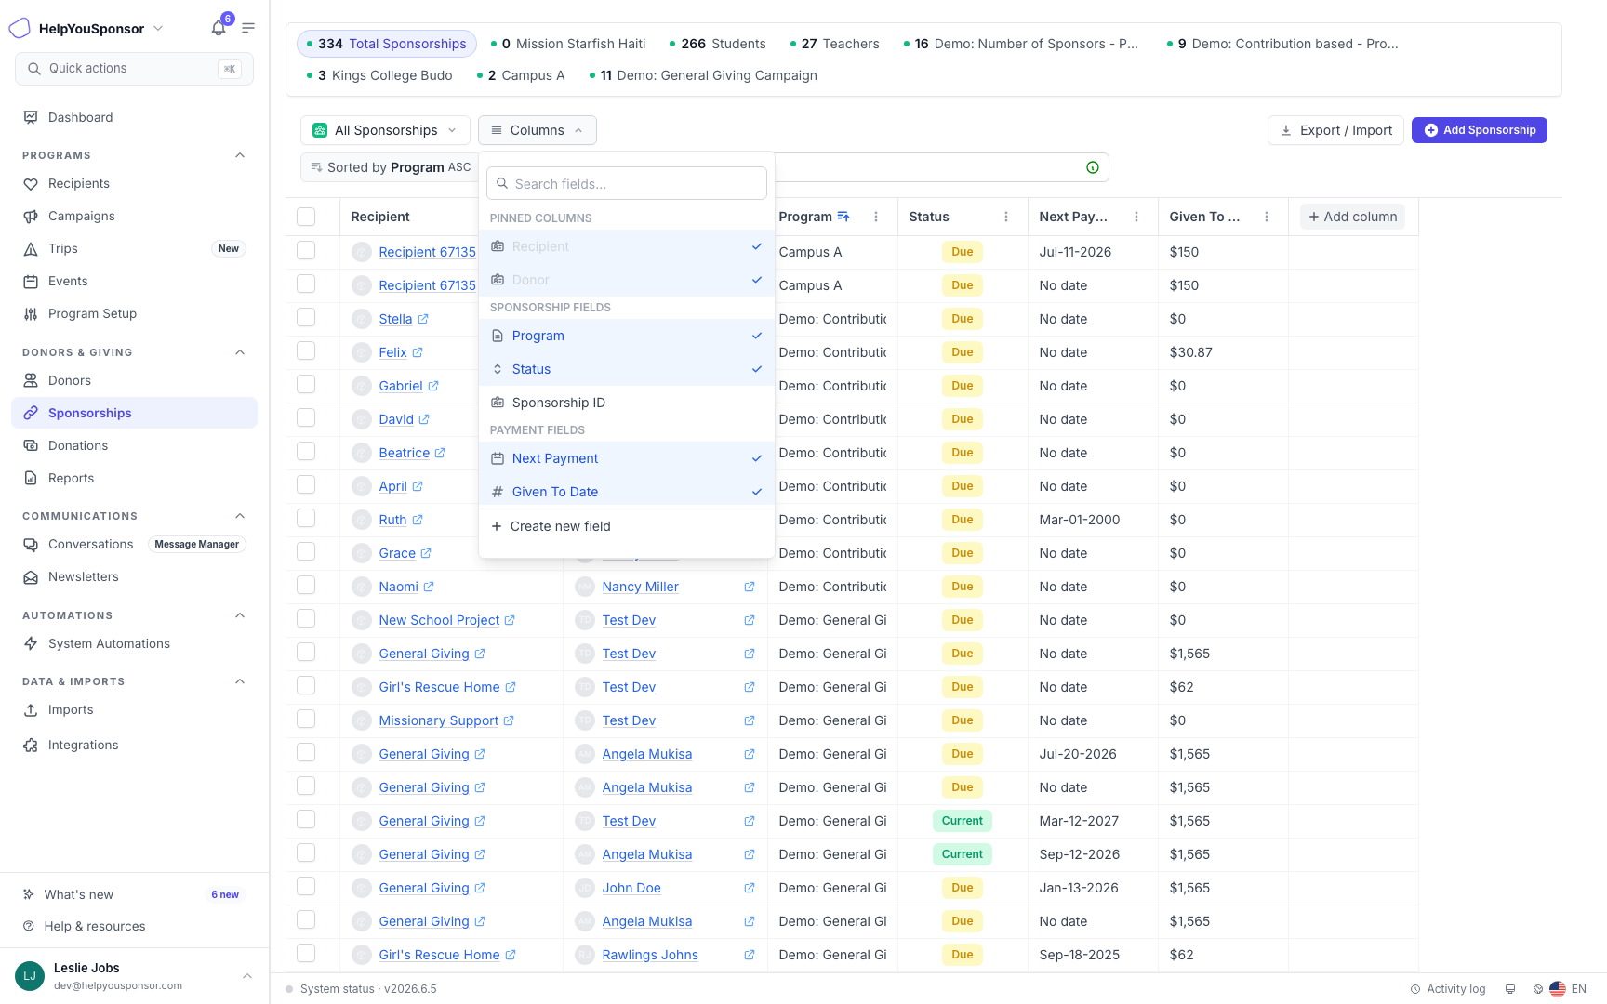Focus the Search fields input

pyautogui.click(x=627, y=184)
